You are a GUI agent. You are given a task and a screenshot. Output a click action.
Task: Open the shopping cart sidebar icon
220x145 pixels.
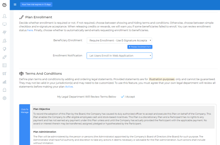[x=5, y=74]
